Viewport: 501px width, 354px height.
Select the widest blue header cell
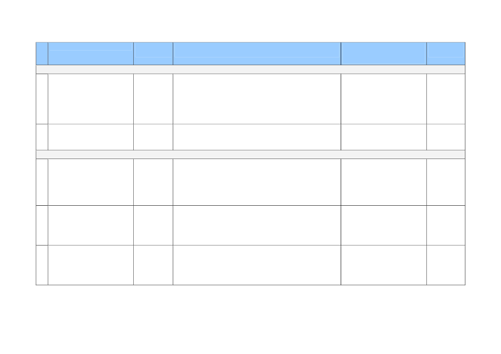point(257,53)
